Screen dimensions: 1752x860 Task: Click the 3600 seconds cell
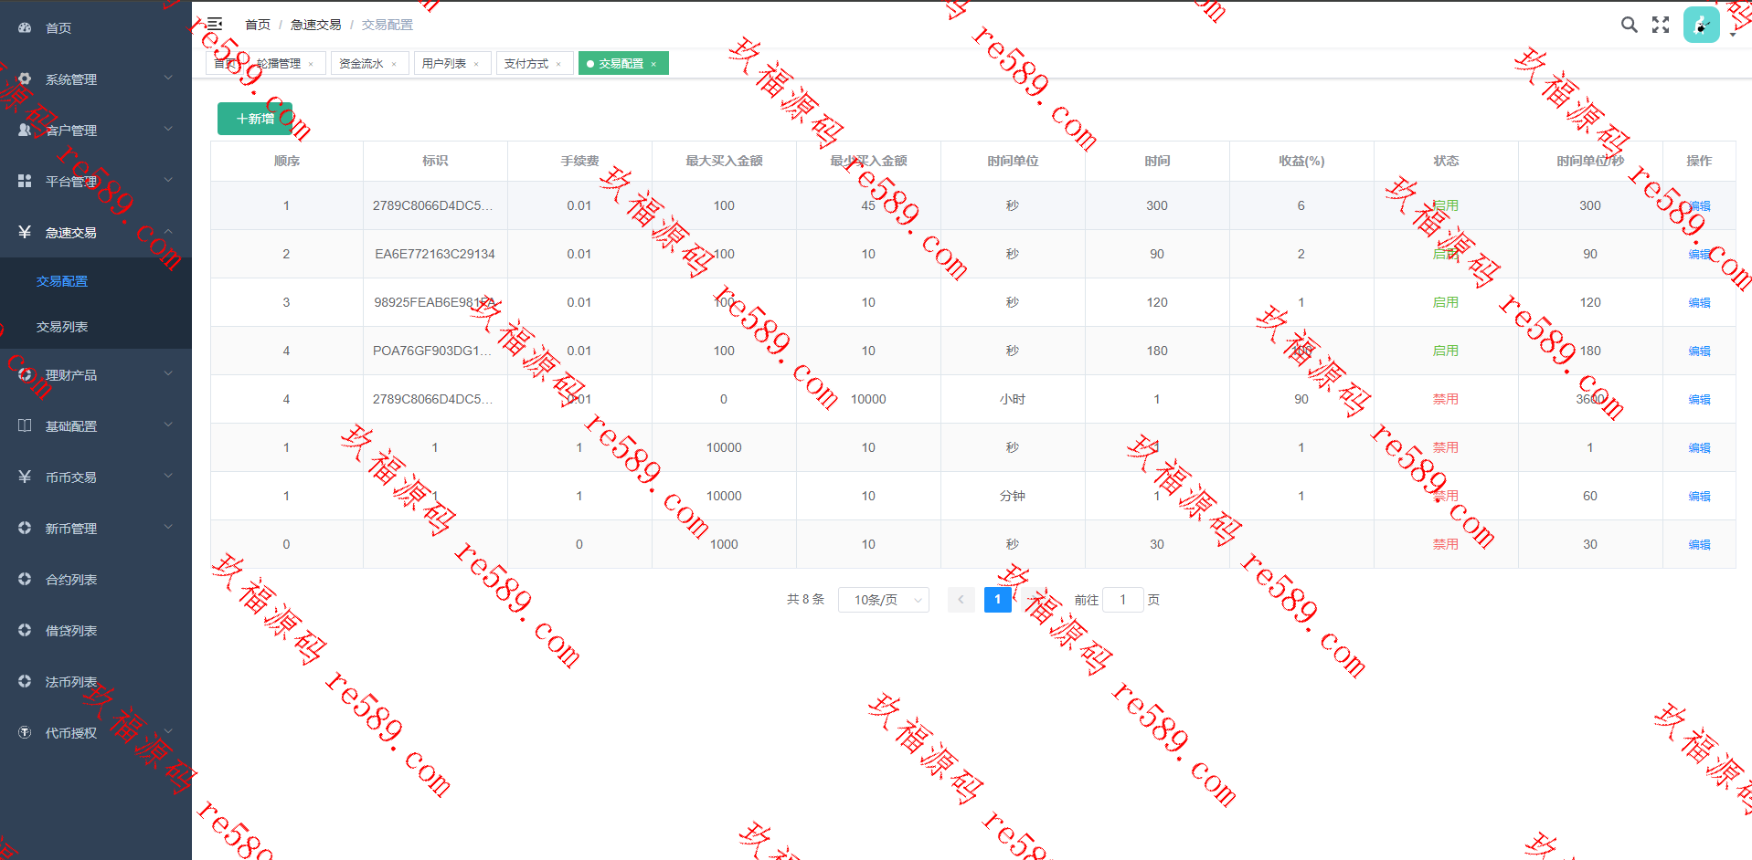click(1590, 399)
